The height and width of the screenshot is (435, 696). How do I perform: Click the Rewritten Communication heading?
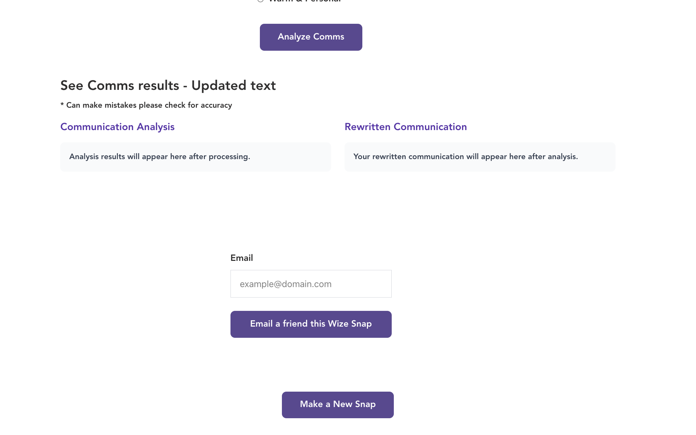pos(405,127)
